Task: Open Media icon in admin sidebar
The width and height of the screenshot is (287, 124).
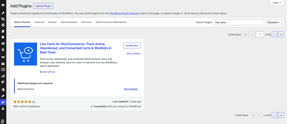Action: (3, 19)
